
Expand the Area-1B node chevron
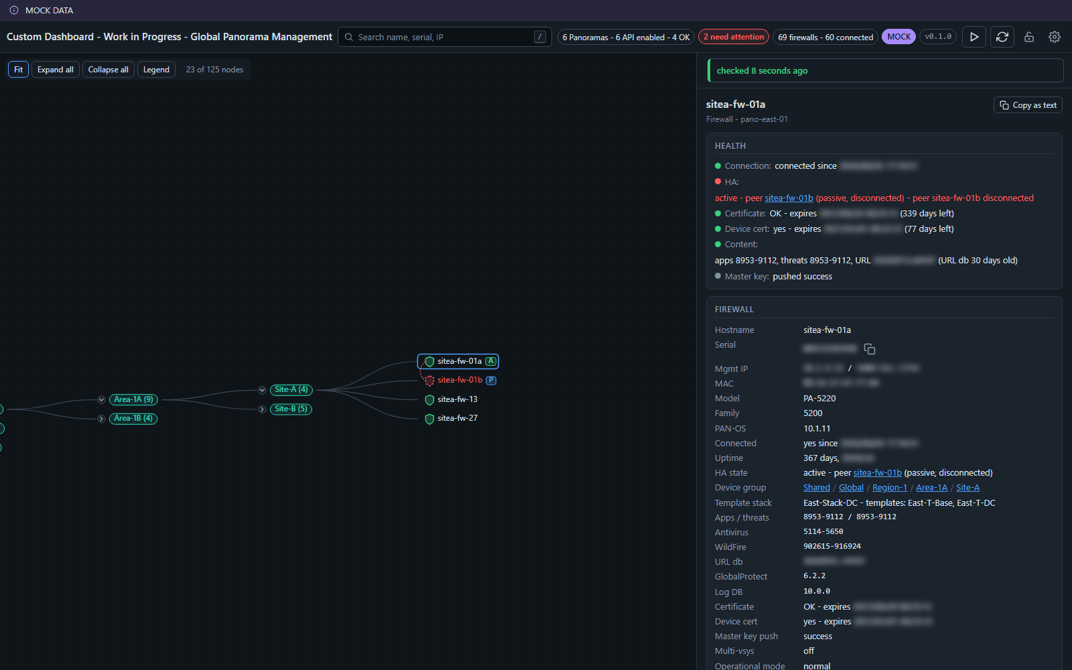pos(101,419)
